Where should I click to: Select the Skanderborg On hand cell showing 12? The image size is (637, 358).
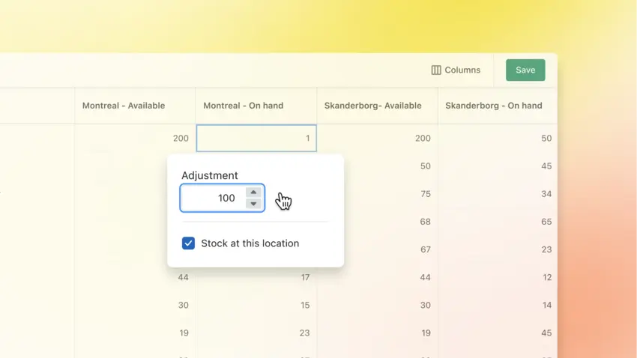pos(498,278)
